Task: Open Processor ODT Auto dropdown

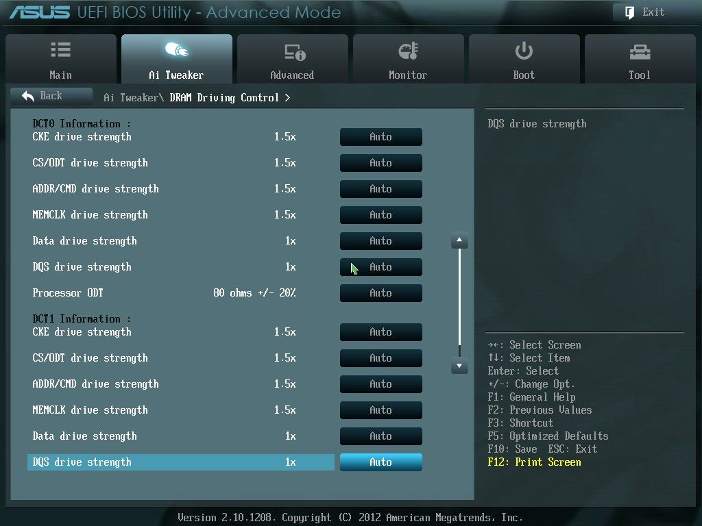Action: tap(381, 293)
